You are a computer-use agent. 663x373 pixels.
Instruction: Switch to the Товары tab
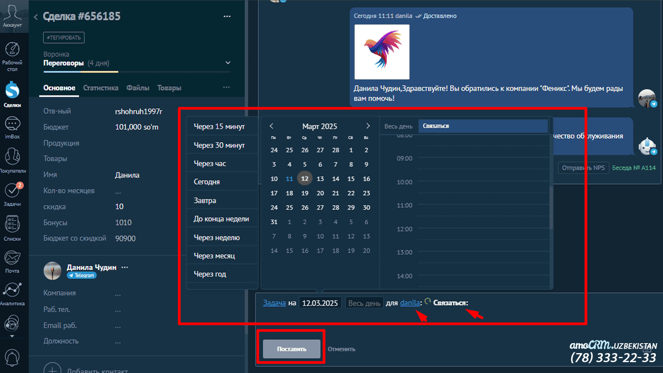click(169, 88)
